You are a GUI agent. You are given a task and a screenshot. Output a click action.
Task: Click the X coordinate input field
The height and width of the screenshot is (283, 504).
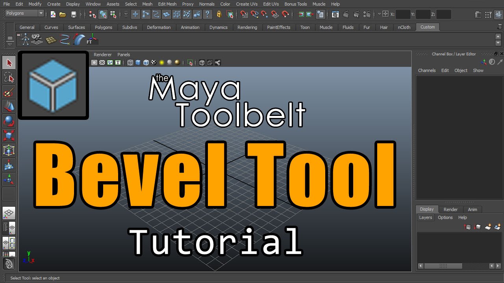point(403,15)
